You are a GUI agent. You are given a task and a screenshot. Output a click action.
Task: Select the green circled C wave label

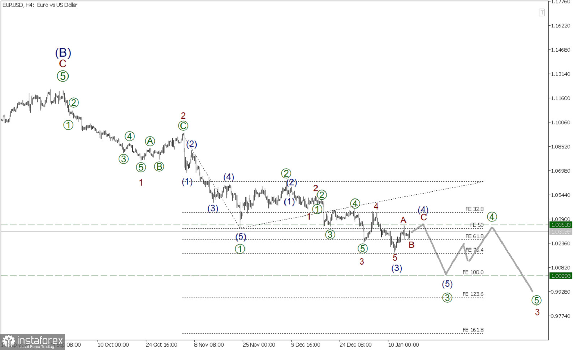pyautogui.click(x=183, y=126)
